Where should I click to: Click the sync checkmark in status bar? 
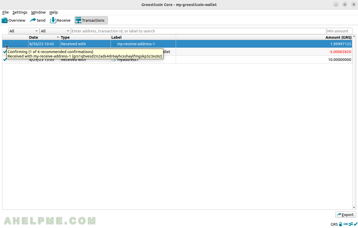tap(355, 224)
